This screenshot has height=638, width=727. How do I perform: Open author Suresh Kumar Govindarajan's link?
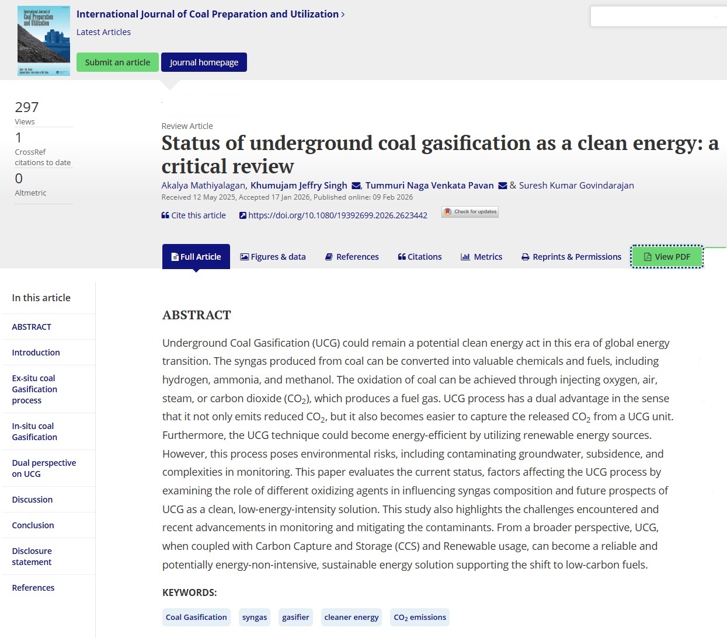click(576, 186)
